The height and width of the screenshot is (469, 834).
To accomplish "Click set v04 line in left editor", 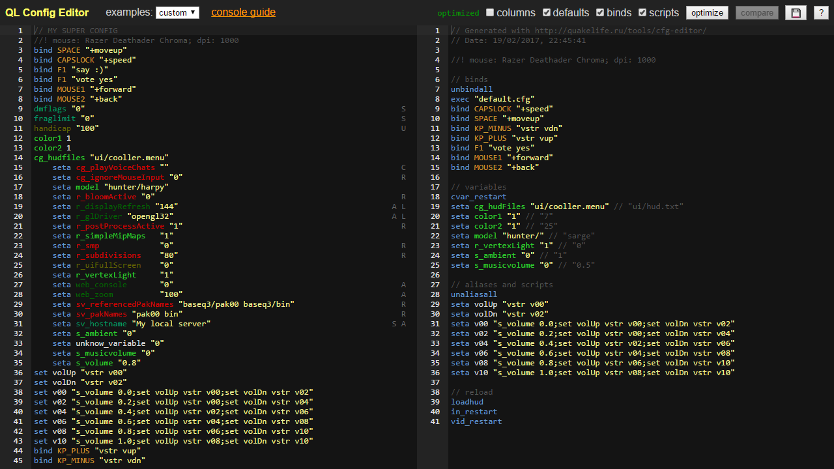I will click(173, 412).
